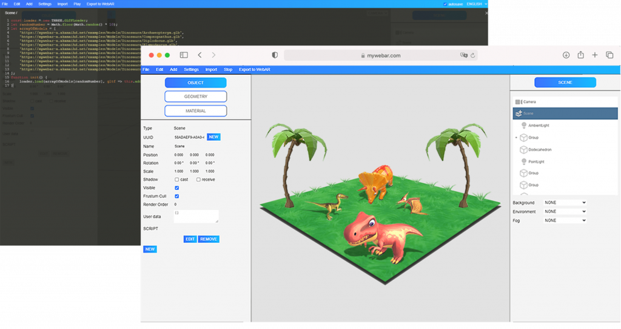
Task: Open the Background dropdown
Action: tap(565, 203)
